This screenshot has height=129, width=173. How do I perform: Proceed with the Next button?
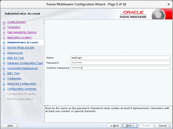tap(130, 126)
